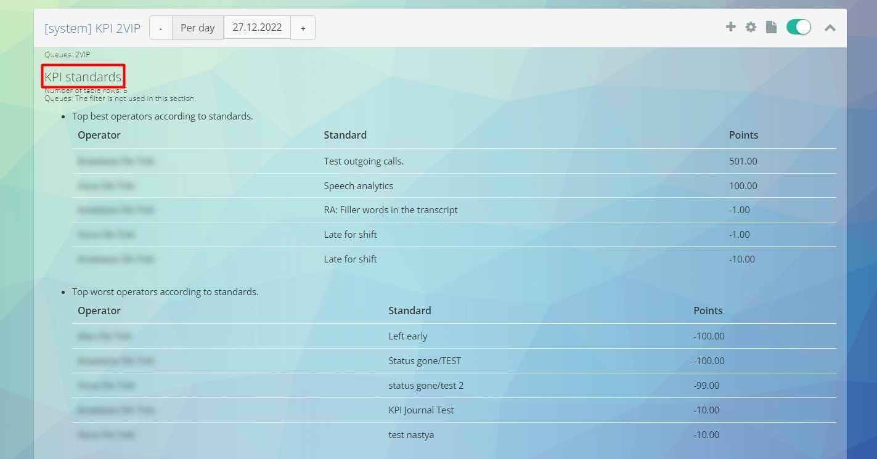877x459 pixels.
Task: Click the 27.12.2022 date field
Action: point(257,28)
